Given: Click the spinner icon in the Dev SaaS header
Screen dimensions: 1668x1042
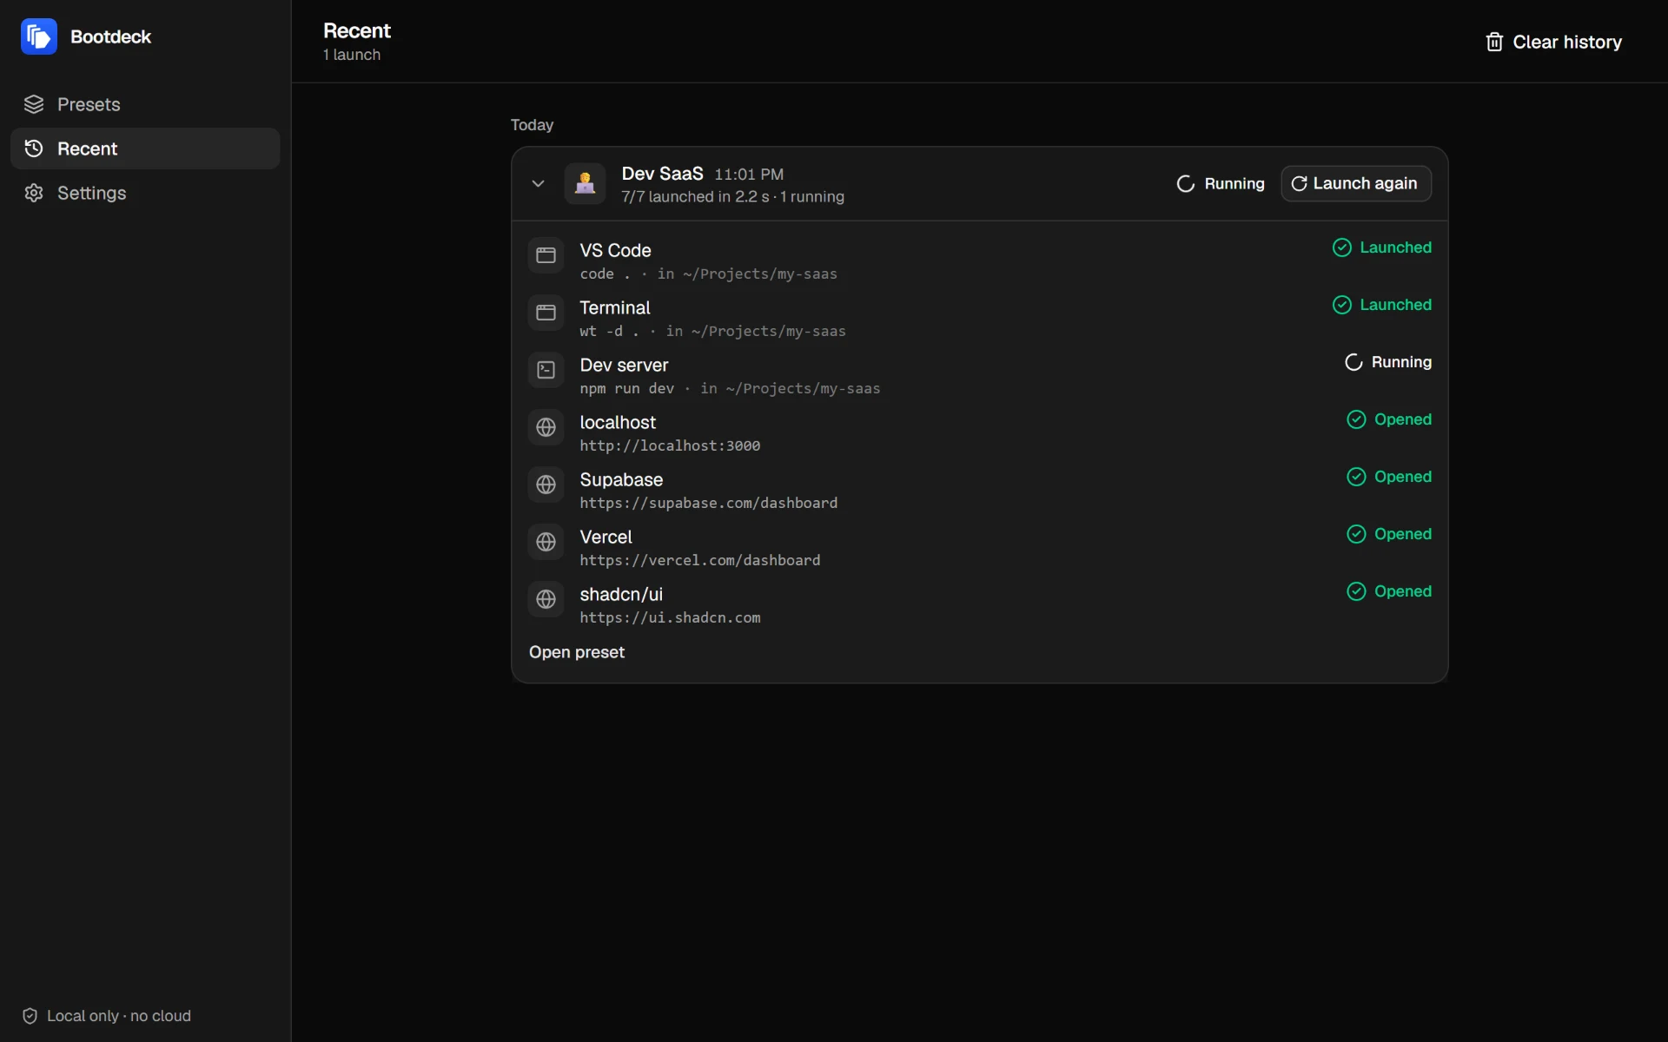Looking at the screenshot, I should point(1185,183).
